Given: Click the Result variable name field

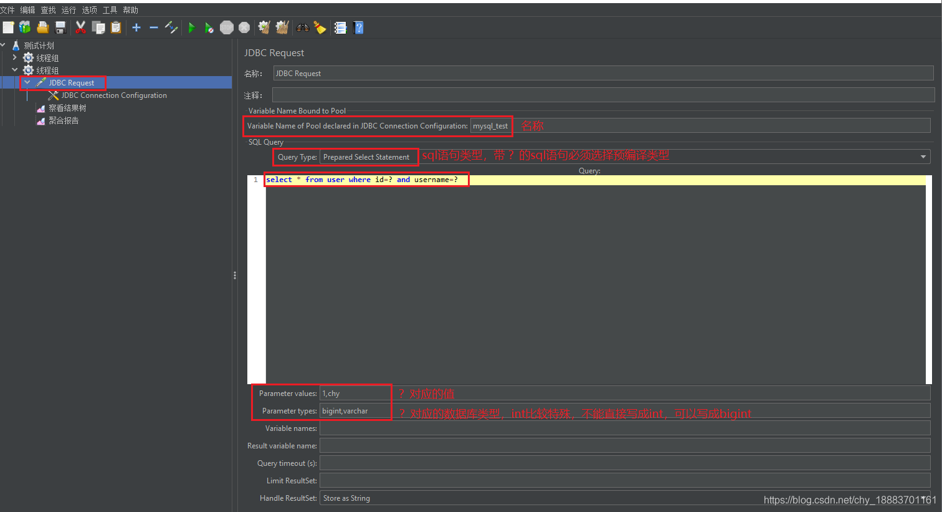Looking at the screenshot, I should (625, 445).
